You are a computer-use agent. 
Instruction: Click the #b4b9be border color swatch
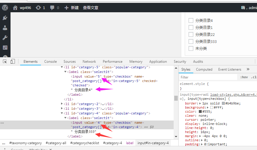point(223,103)
